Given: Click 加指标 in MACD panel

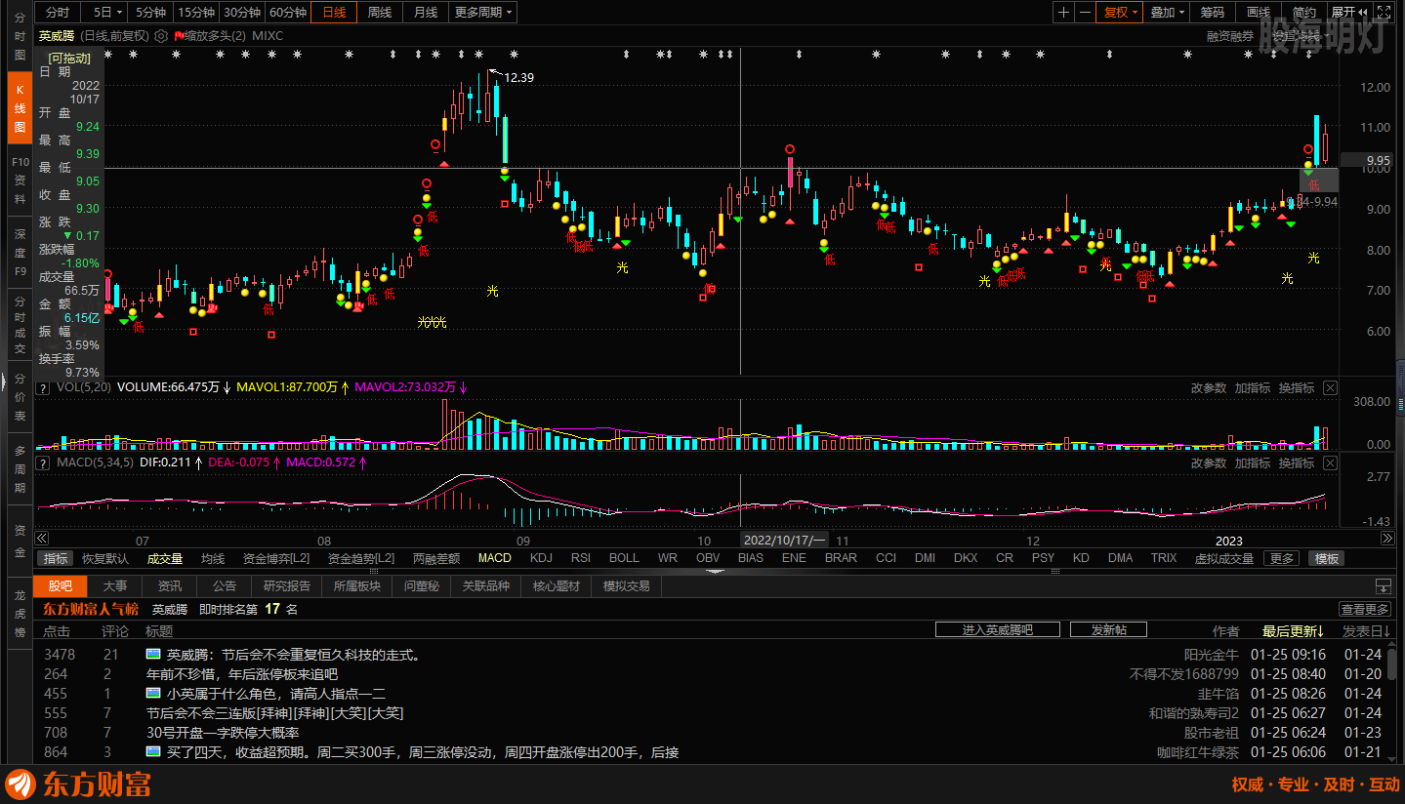Looking at the screenshot, I should tap(1253, 462).
